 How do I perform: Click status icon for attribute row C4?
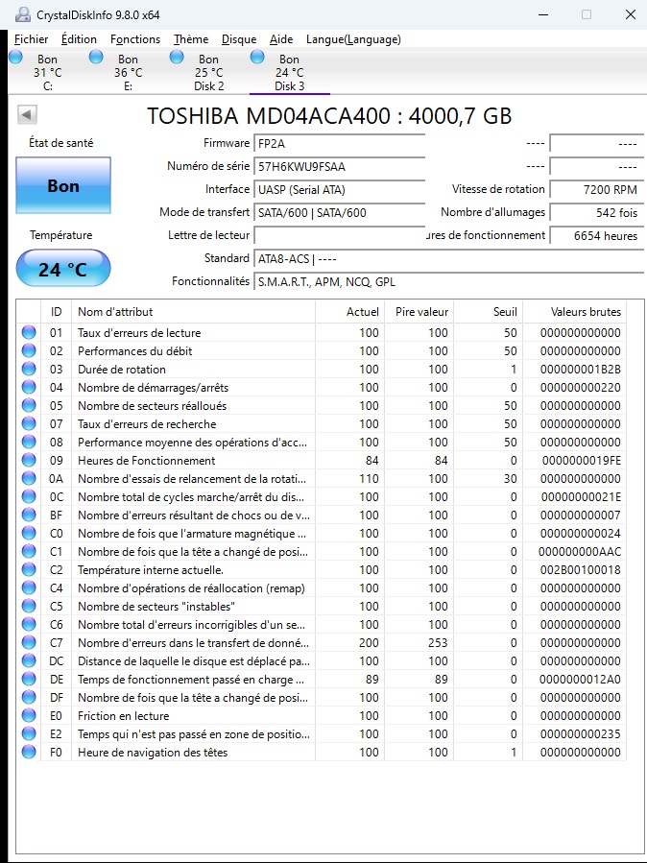[29, 587]
